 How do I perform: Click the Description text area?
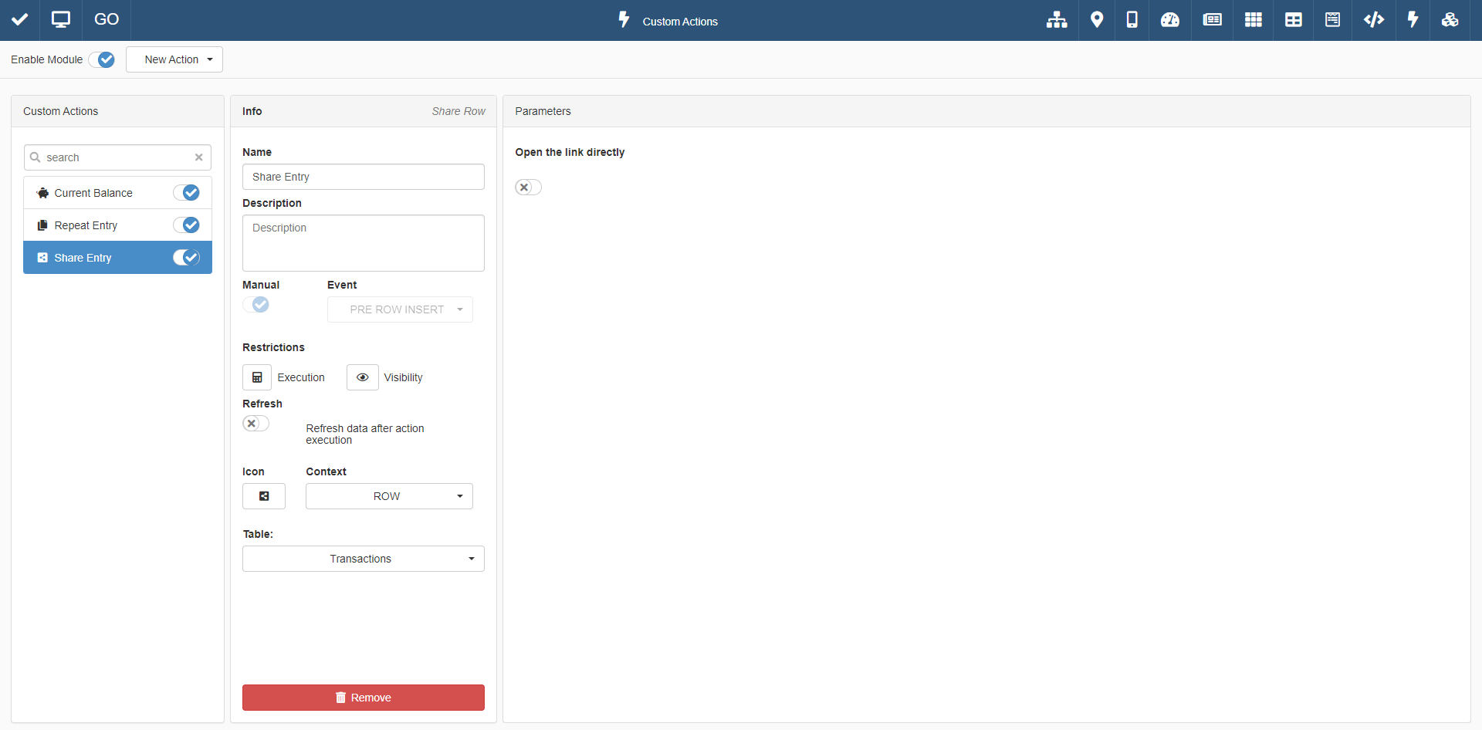pos(363,243)
